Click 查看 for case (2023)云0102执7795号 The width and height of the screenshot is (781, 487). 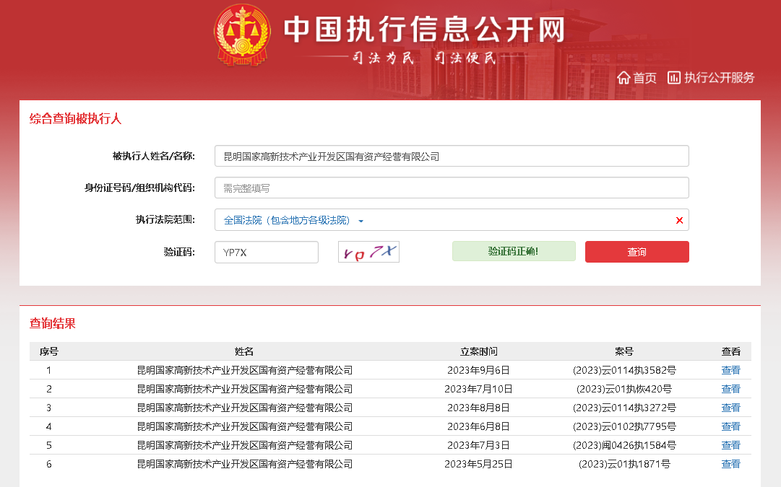(x=730, y=426)
